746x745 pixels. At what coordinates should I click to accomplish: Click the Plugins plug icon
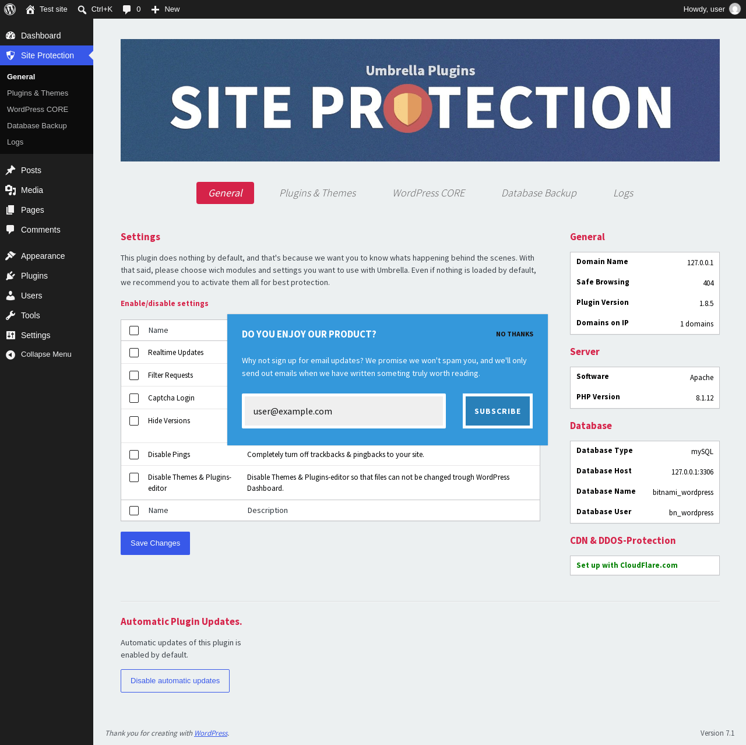(10, 276)
